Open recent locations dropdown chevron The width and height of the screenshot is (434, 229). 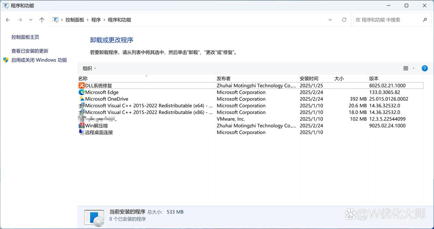(x=31, y=20)
